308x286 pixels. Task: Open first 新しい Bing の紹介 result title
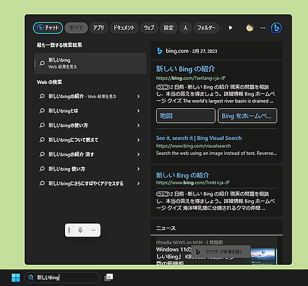[x=185, y=69]
